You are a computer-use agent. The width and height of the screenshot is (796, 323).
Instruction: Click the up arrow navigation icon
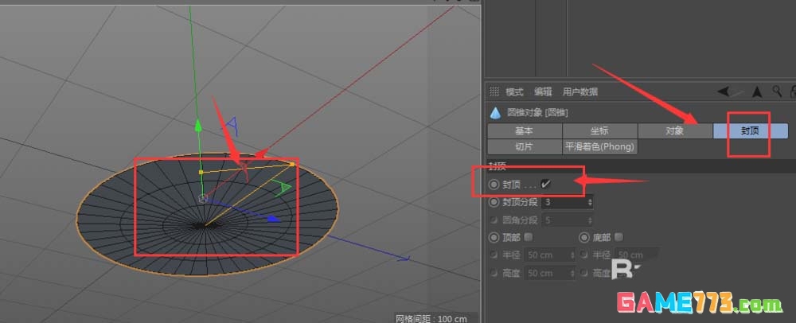pos(757,91)
